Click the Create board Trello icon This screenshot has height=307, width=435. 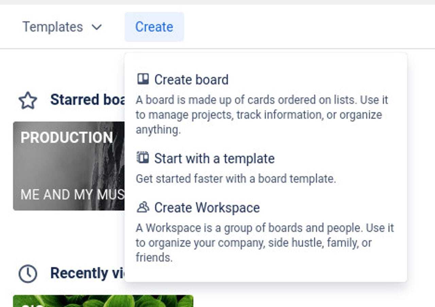(x=143, y=79)
